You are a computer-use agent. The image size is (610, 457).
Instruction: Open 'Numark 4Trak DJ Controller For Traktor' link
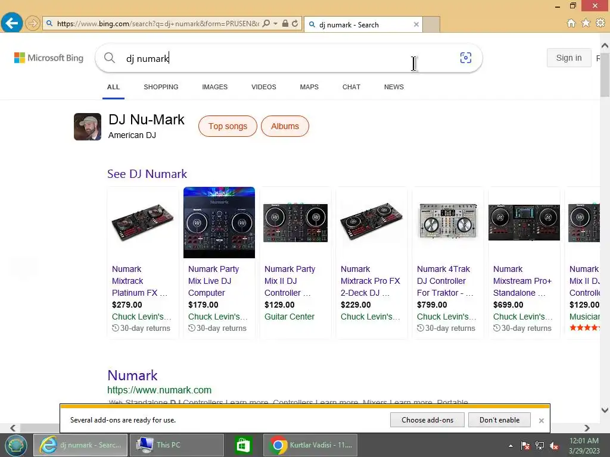click(x=445, y=281)
